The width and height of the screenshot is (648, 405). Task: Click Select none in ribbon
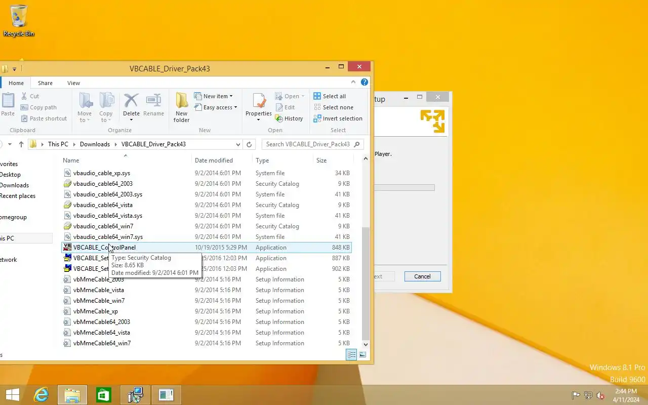(x=333, y=107)
